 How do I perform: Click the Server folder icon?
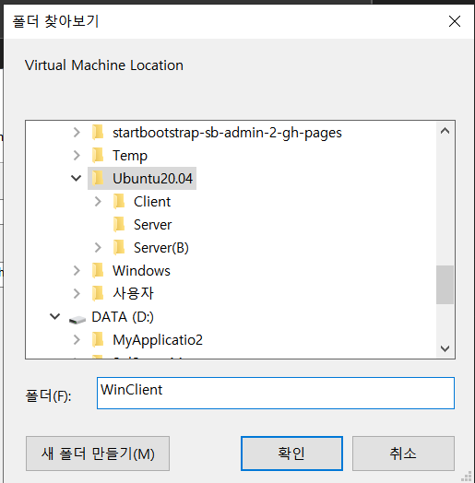coord(119,224)
